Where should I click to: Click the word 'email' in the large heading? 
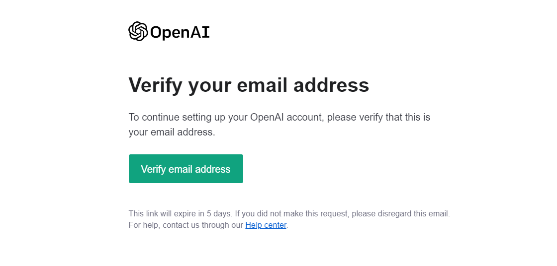coord(262,85)
